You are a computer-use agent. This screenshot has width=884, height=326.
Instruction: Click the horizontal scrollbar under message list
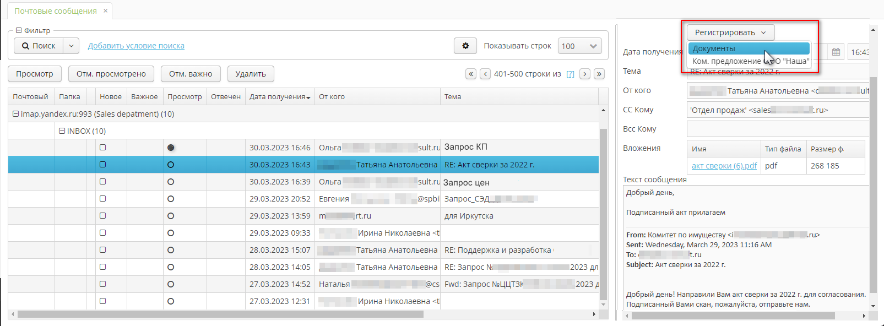pos(220,314)
